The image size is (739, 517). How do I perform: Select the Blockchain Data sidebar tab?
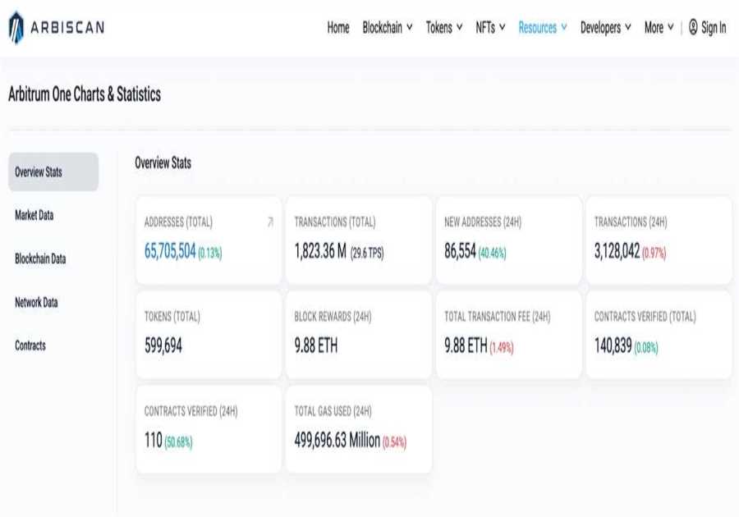pos(40,258)
